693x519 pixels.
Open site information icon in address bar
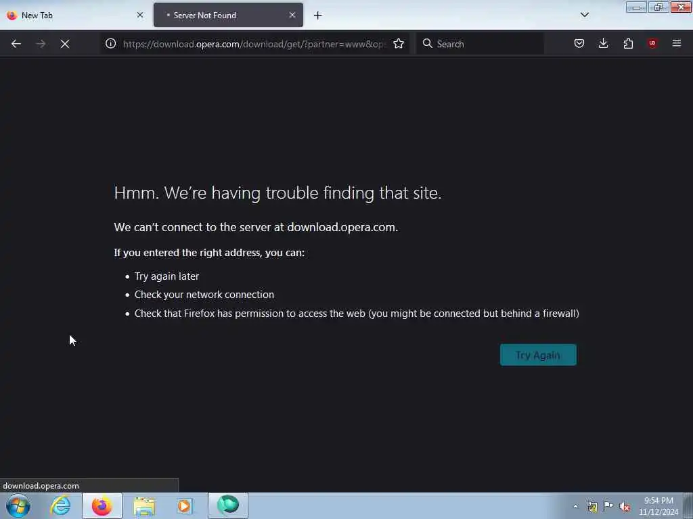110,43
